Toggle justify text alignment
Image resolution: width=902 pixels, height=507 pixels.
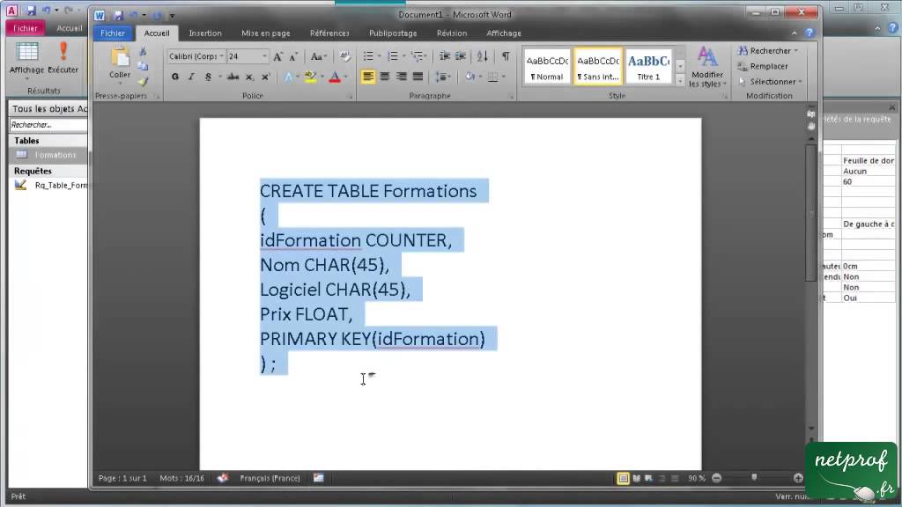pyautogui.click(x=418, y=77)
